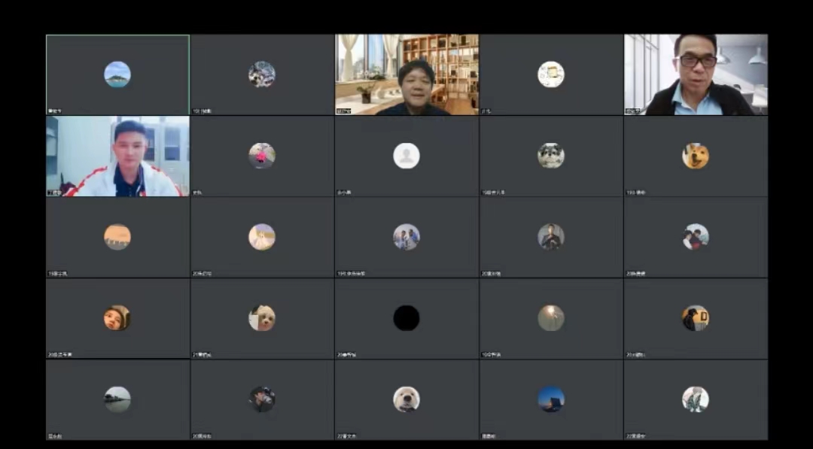Select the video of man in white jacket

point(117,156)
